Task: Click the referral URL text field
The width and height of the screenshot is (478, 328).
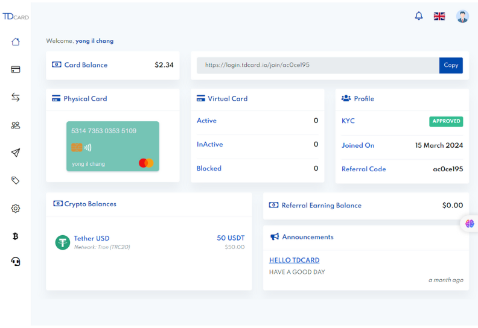Action: click(317, 65)
